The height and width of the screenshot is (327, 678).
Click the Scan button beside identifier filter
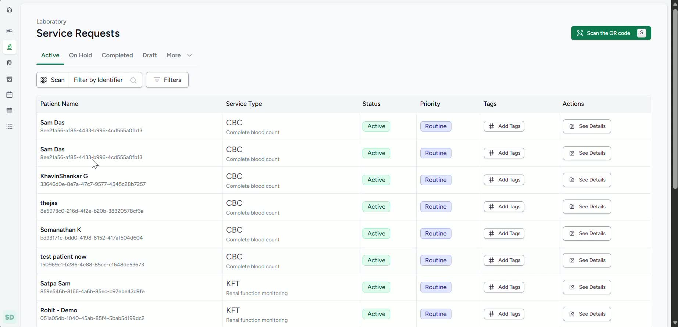tap(53, 80)
